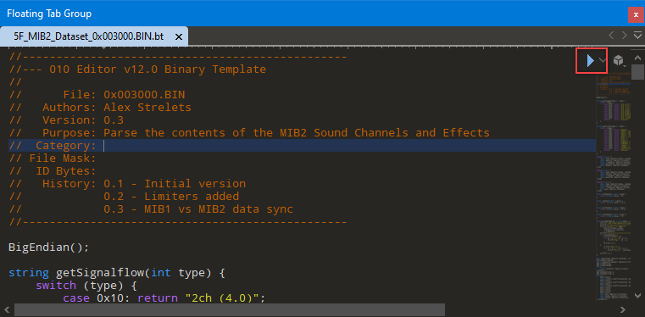
Task: Click the BigEndian(); code line
Action: tap(49, 247)
